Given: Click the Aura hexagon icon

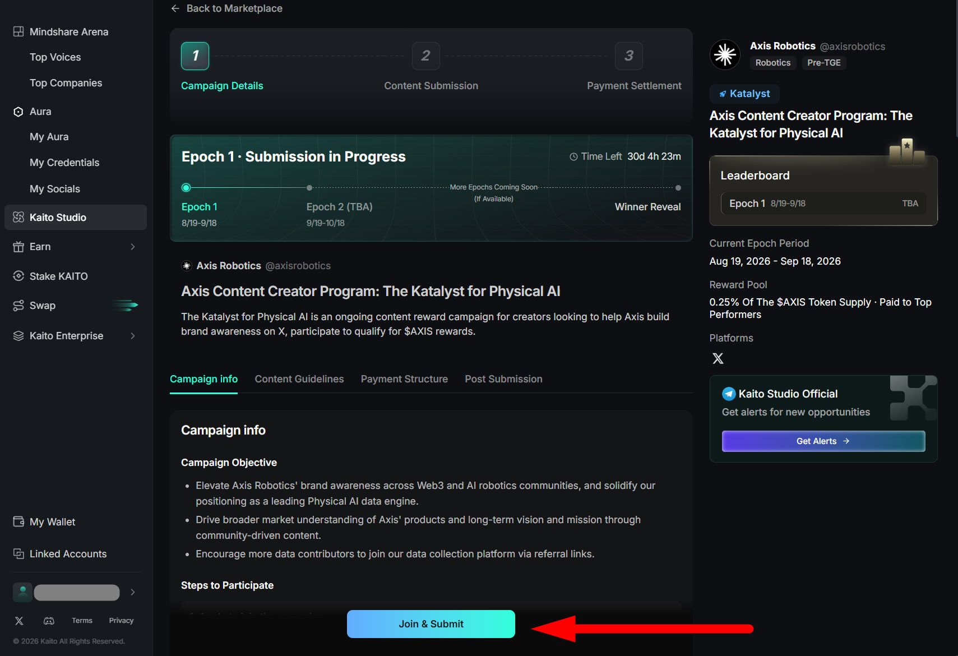Looking at the screenshot, I should tap(18, 112).
